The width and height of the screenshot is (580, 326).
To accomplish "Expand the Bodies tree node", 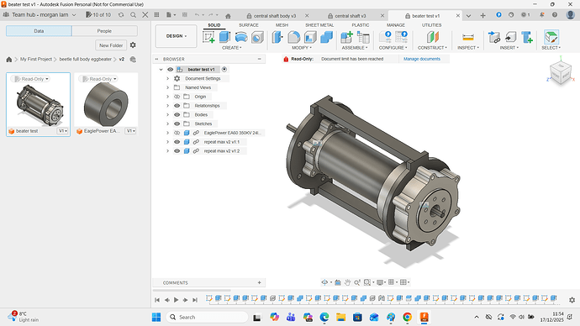I will tap(167, 114).
